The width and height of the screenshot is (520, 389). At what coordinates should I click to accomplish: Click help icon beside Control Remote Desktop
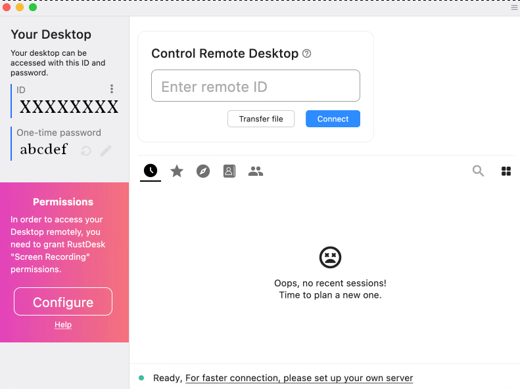point(306,54)
